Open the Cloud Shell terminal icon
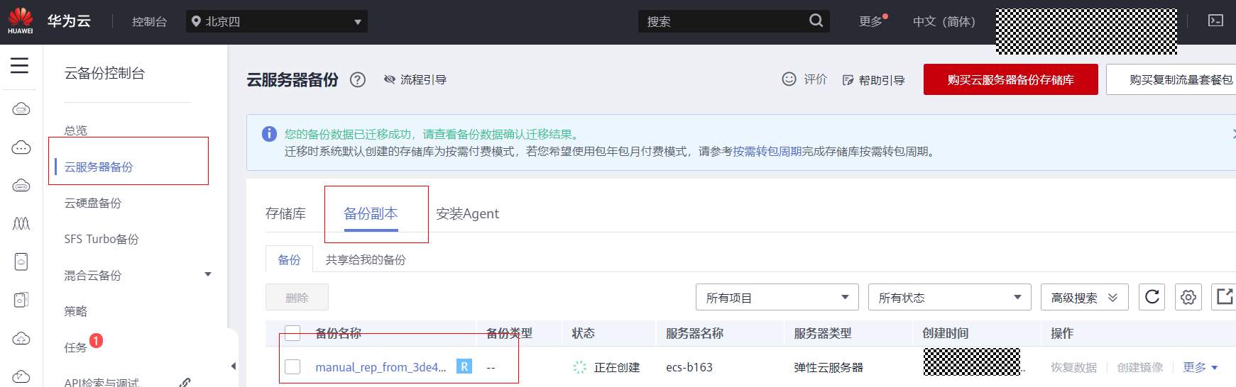The height and width of the screenshot is (387, 1236). [x=1216, y=21]
